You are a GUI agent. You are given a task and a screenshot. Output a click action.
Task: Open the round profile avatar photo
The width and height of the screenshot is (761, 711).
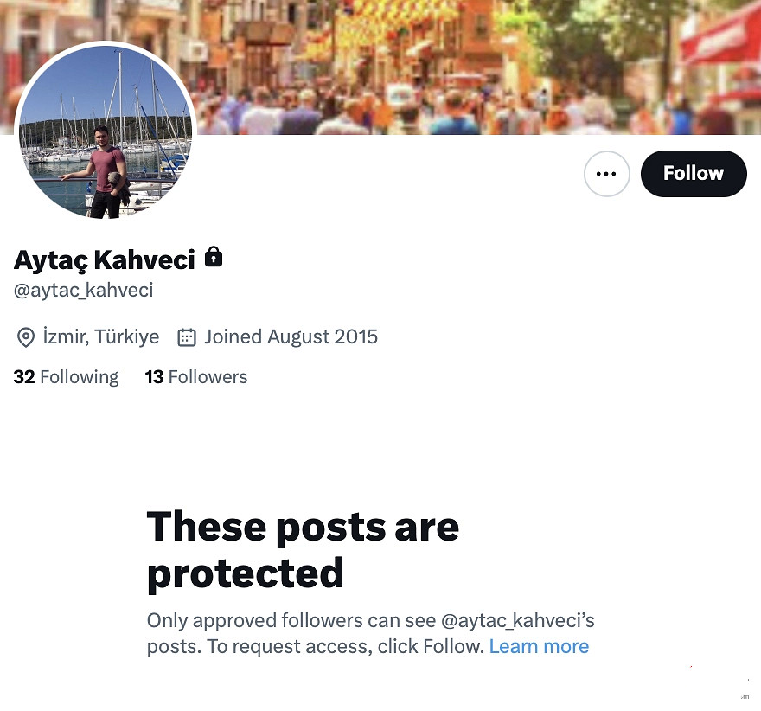click(106, 131)
